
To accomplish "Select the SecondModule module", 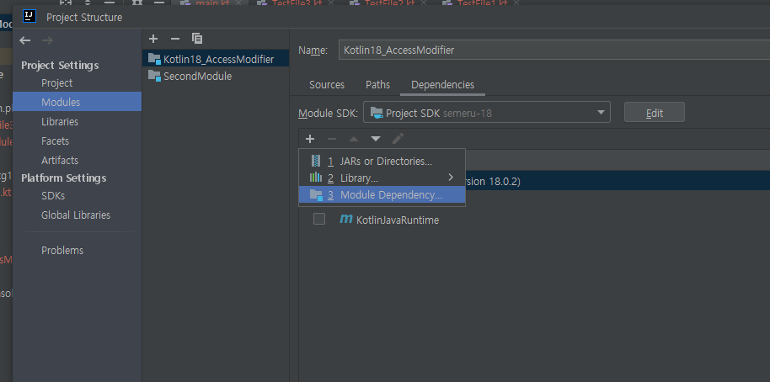I will point(216,77).
